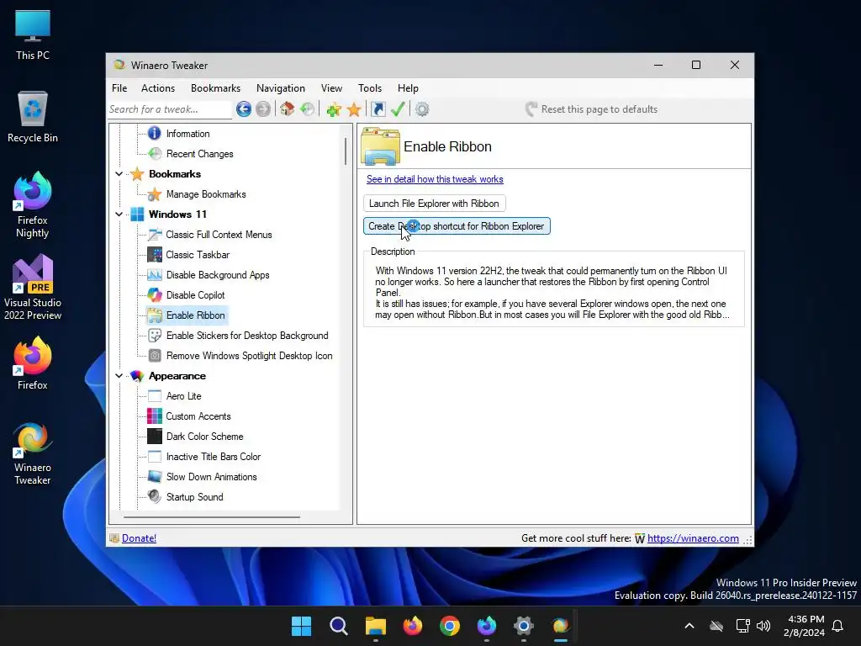Open Recent Changes in the tree

coord(199,154)
